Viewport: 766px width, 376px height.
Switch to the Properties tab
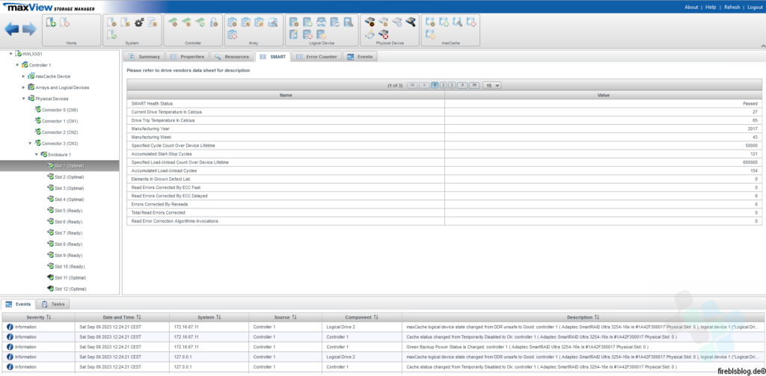click(x=187, y=57)
